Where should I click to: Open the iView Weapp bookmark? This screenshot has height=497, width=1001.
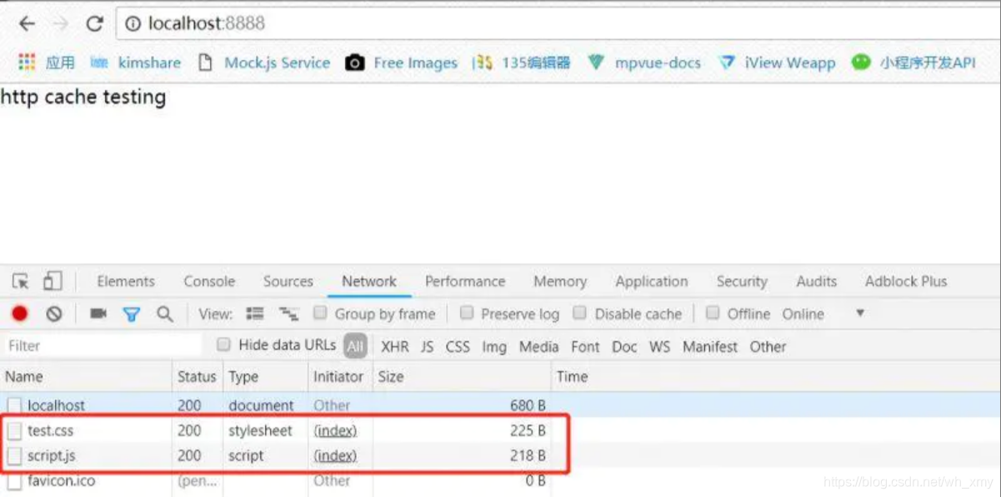[x=777, y=62]
